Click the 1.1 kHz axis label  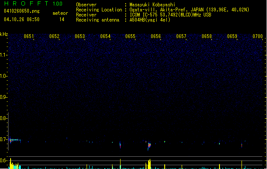[x=3, y=55]
